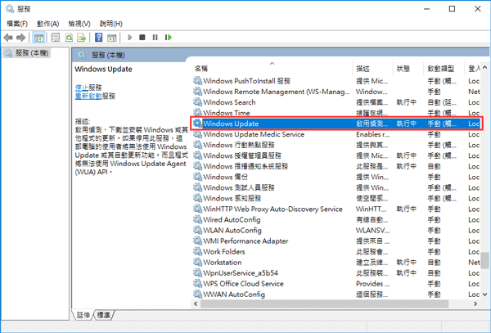Sort list by 狀態 column header
The height and width of the screenshot is (333, 491).
pyautogui.click(x=405, y=69)
